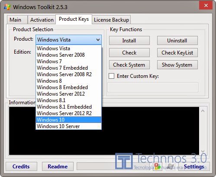Click the Information scrollbar down arrow
Image resolution: width=216 pixels, height=177 pixels.
(203, 151)
